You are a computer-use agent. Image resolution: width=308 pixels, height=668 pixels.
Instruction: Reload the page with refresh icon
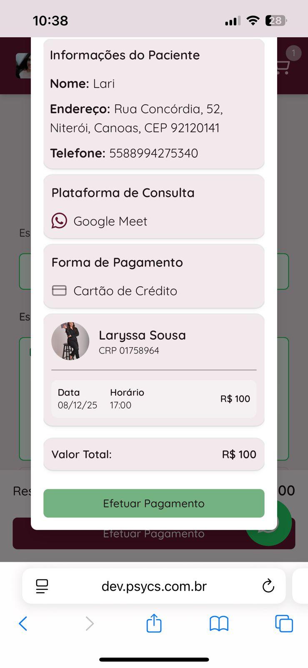268,586
